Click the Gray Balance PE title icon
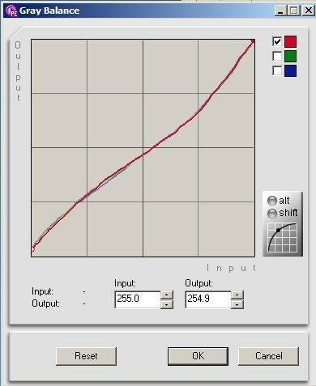This screenshot has height=386, width=316. click(x=11, y=11)
